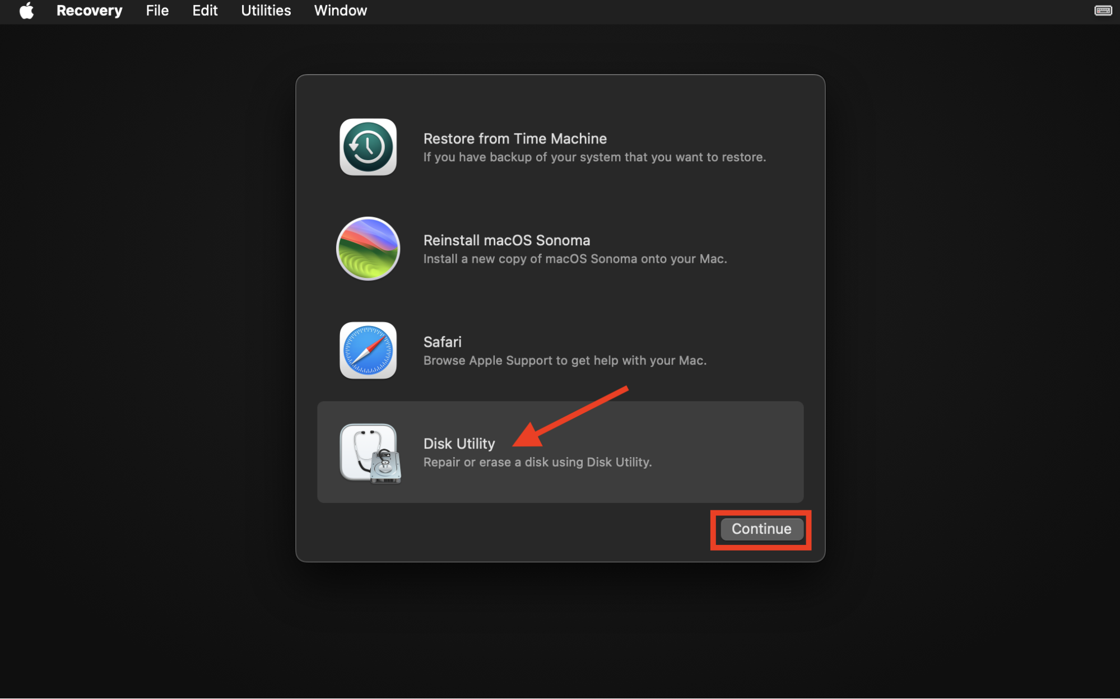Click the macOS Sonoma installer icon
This screenshot has height=699, width=1120.
point(368,248)
